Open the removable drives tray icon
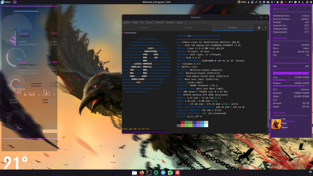Image resolution: width=313 pixels, height=176 pixels. click(296, 2)
